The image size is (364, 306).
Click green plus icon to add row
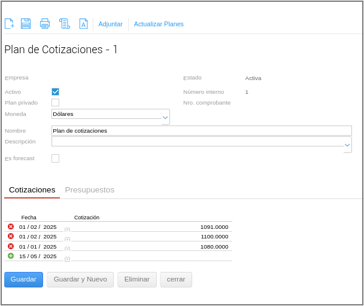[11, 256]
